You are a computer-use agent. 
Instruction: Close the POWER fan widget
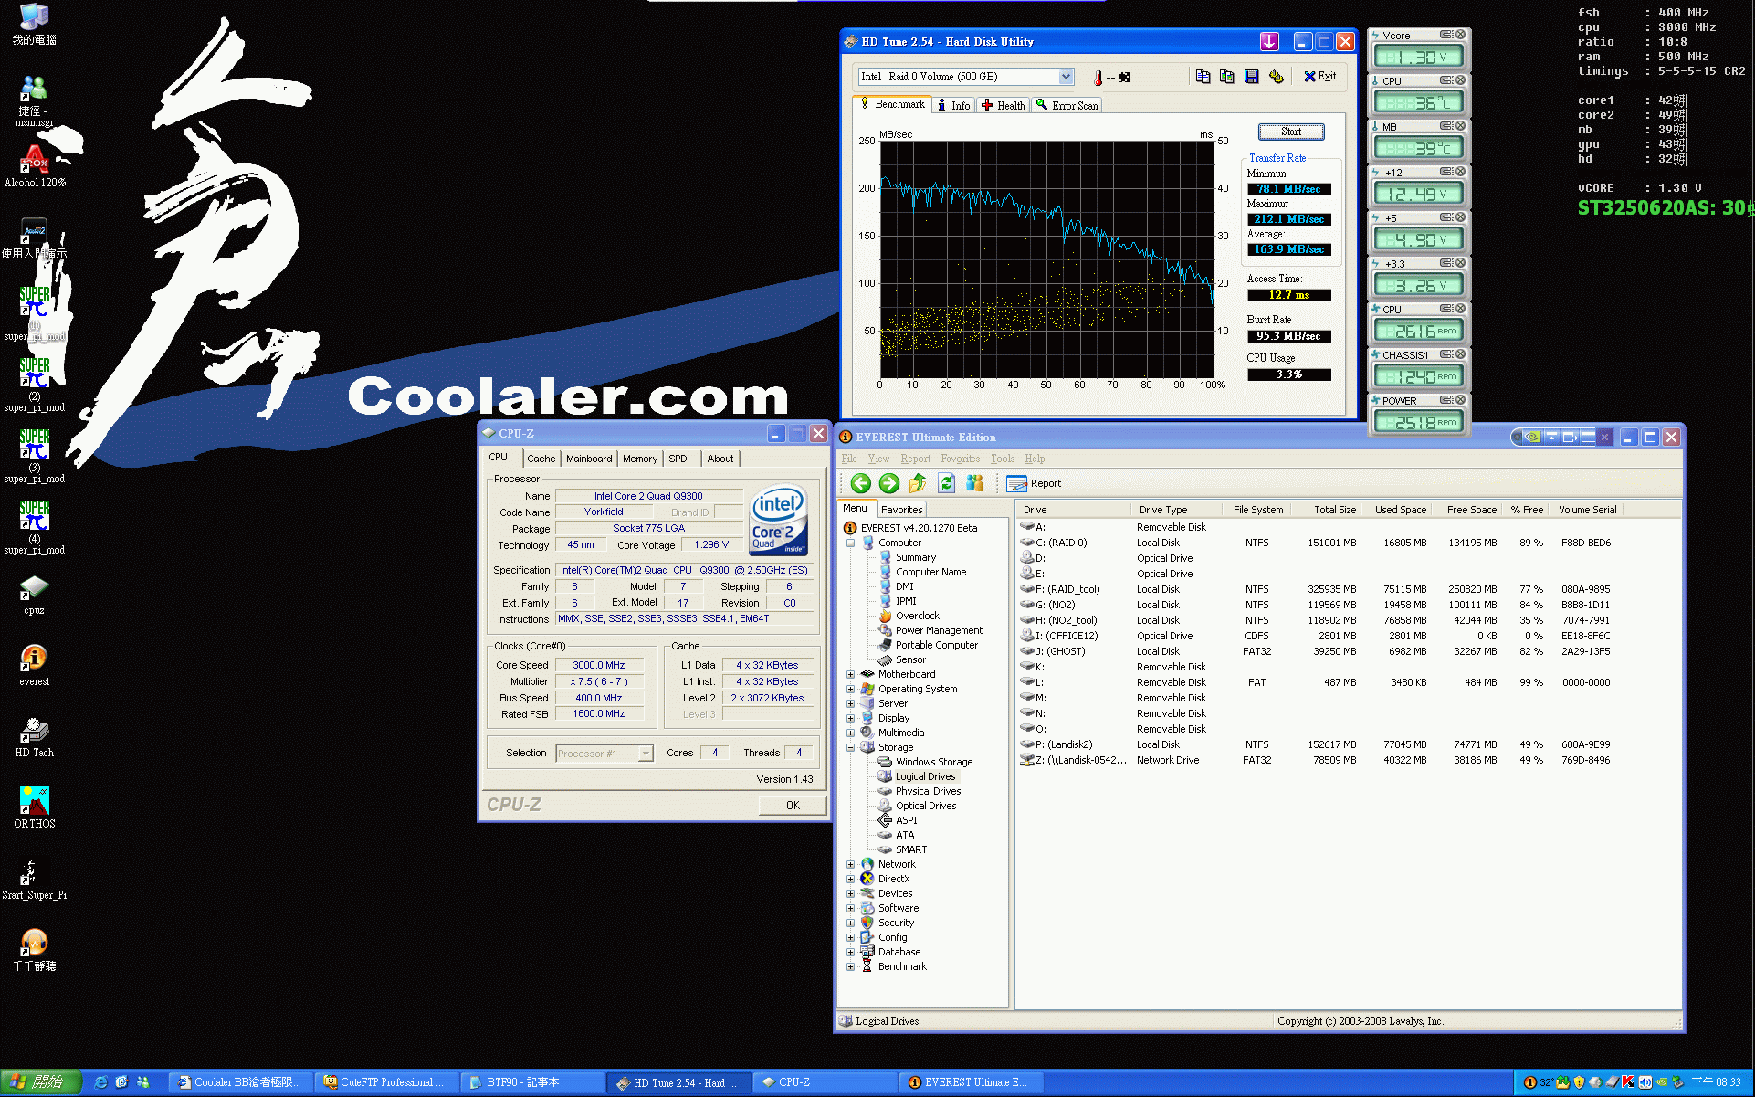tap(1460, 400)
